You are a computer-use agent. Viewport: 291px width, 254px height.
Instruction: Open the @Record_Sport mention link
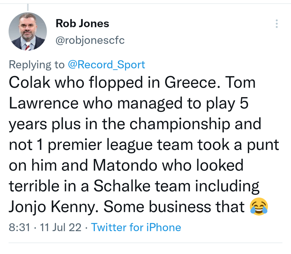107,65
